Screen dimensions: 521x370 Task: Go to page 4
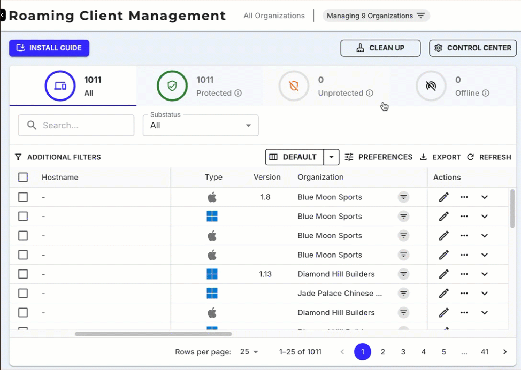click(x=423, y=352)
